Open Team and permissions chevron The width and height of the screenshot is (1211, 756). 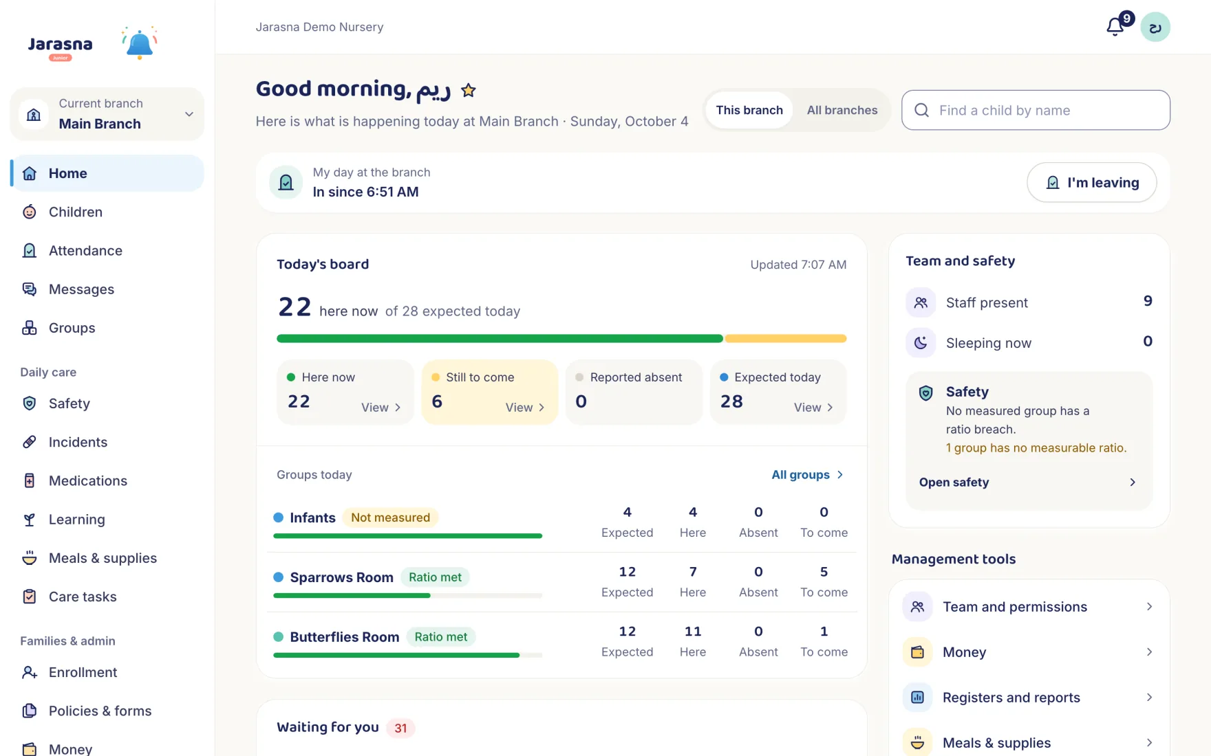tap(1149, 606)
